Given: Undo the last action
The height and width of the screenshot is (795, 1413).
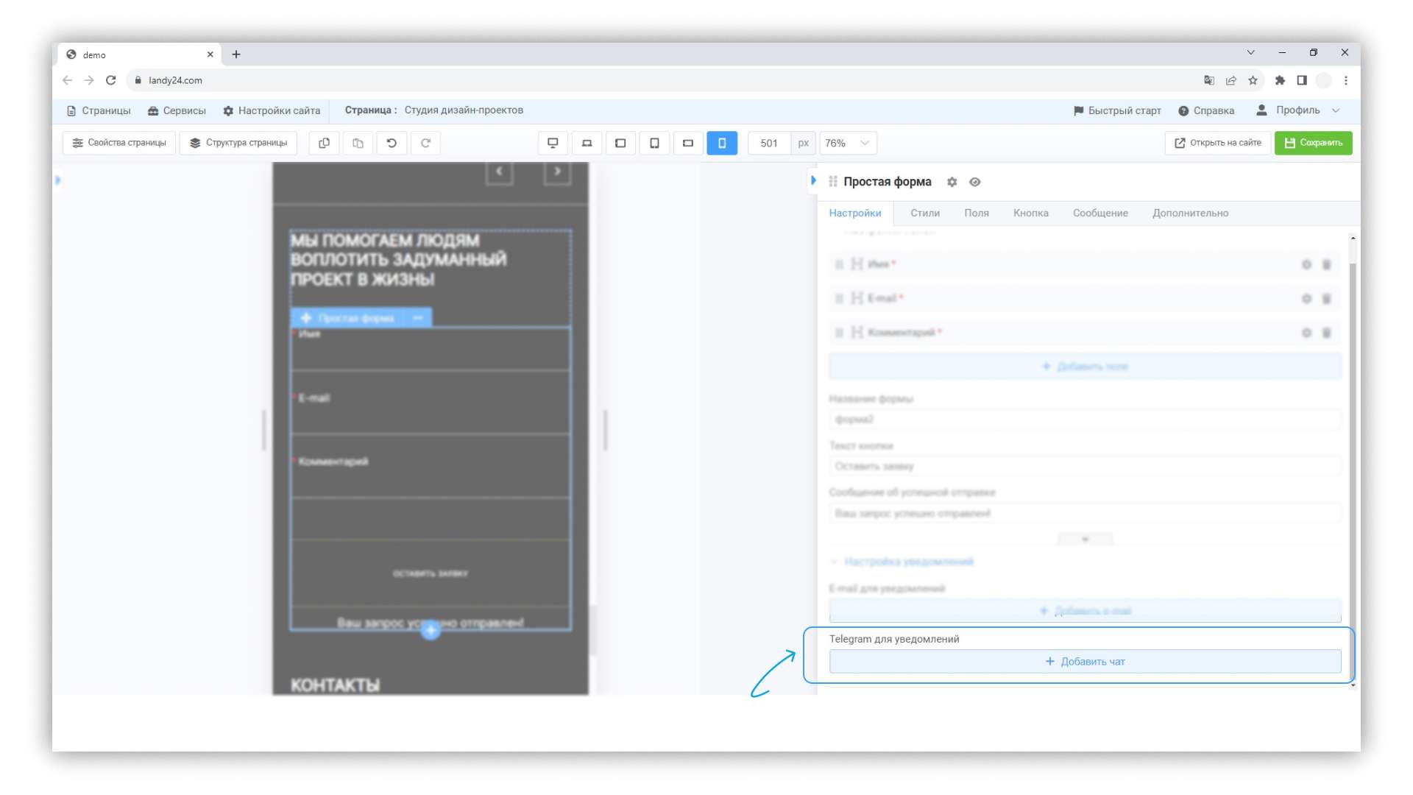Looking at the screenshot, I should click(x=392, y=143).
